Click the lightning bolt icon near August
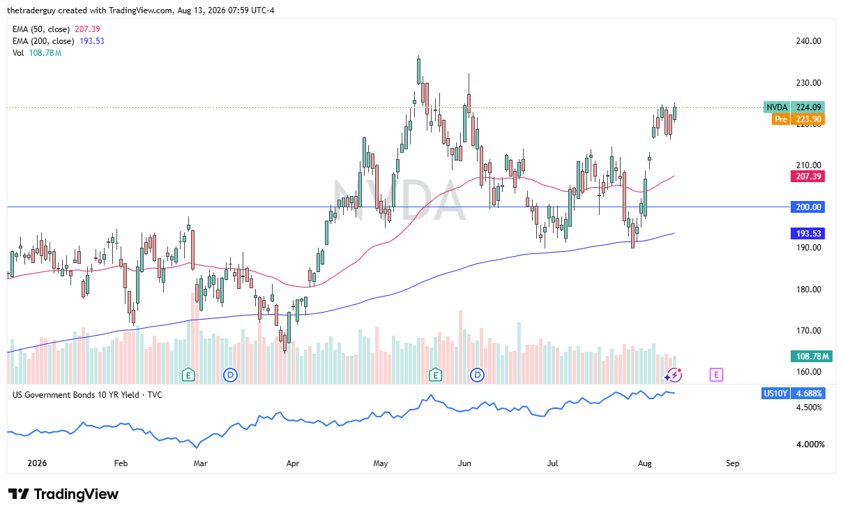The width and height of the screenshot is (843, 515). pos(674,375)
